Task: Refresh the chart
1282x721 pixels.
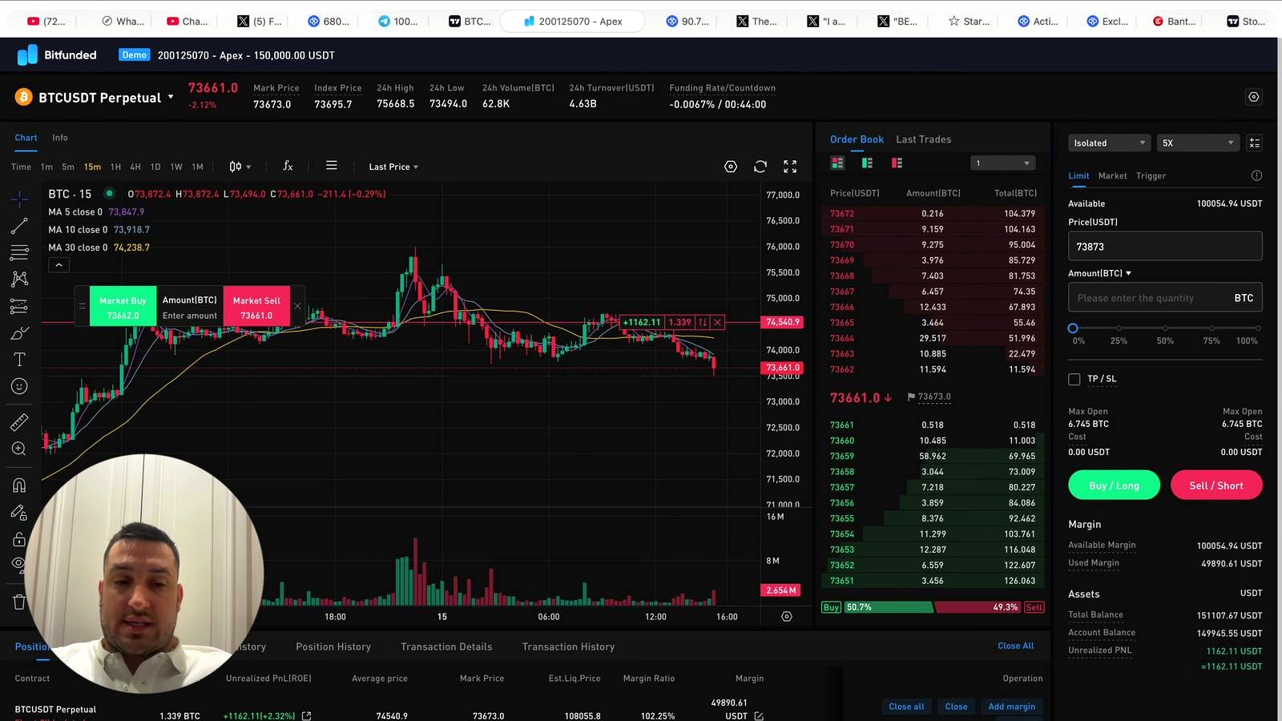Action: 760,167
